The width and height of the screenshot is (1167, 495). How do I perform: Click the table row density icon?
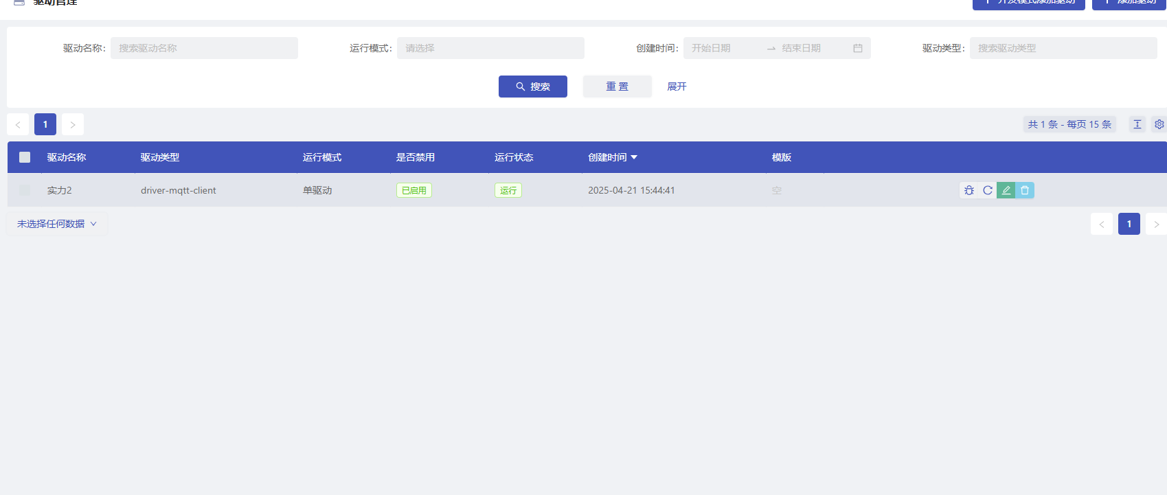click(x=1137, y=124)
